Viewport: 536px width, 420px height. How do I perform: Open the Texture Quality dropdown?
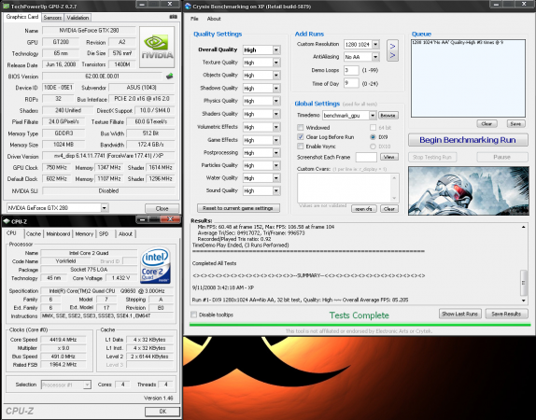(x=276, y=63)
